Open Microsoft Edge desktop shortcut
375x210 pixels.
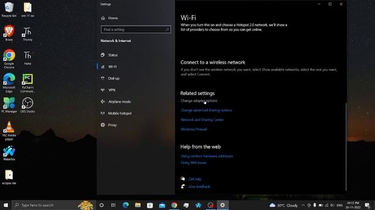(9, 83)
